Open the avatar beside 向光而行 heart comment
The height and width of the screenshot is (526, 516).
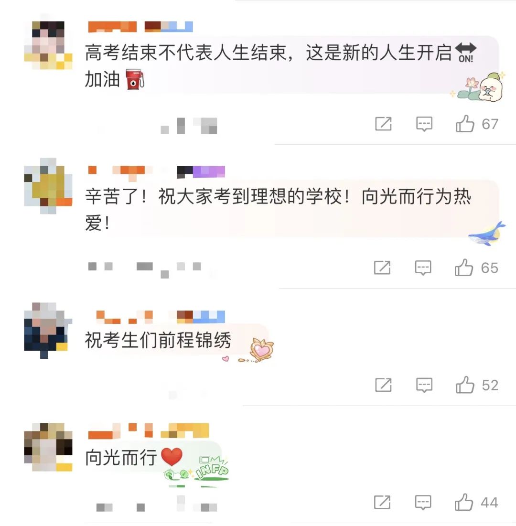[x=48, y=447]
